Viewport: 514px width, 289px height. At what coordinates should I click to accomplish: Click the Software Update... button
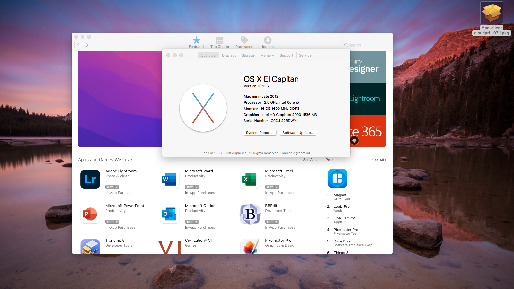point(298,133)
